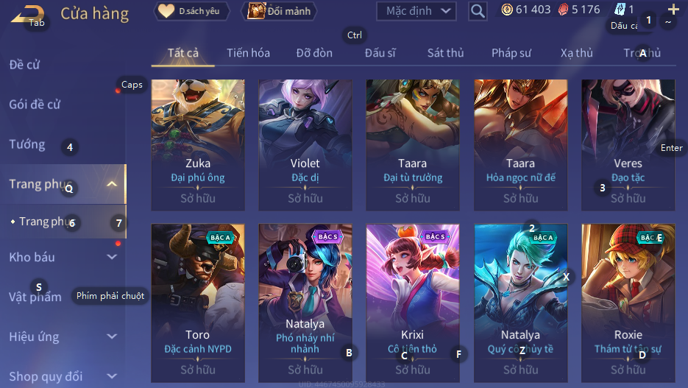Click the red gem balance icon
688x388 pixels.
click(x=563, y=10)
